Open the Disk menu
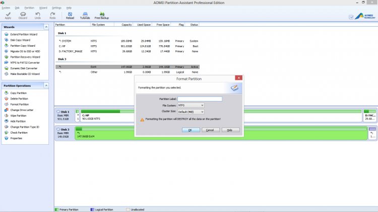Viewport: 378px width, 212px height. (17, 8)
